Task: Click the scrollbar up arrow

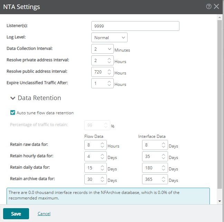Action: tap(220, 17)
